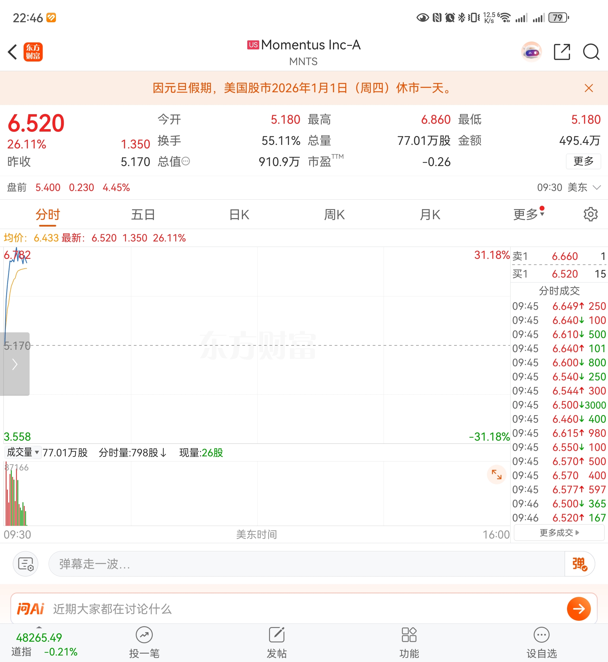Tap the share export icon
The width and height of the screenshot is (608, 662).
(562, 52)
